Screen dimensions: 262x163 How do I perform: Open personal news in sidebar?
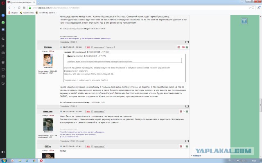click(x=3, y=76)
